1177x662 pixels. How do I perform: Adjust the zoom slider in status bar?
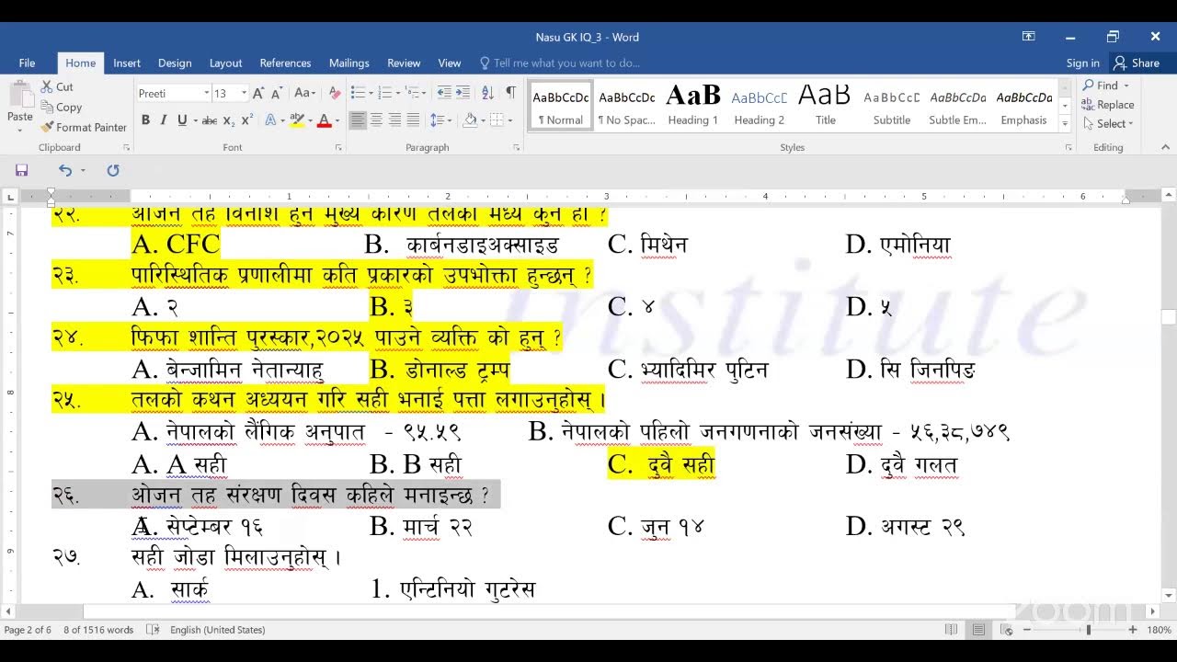(1089, 630)
